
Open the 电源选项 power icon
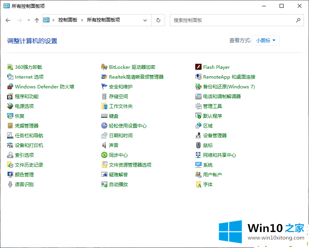click(10, 106)
